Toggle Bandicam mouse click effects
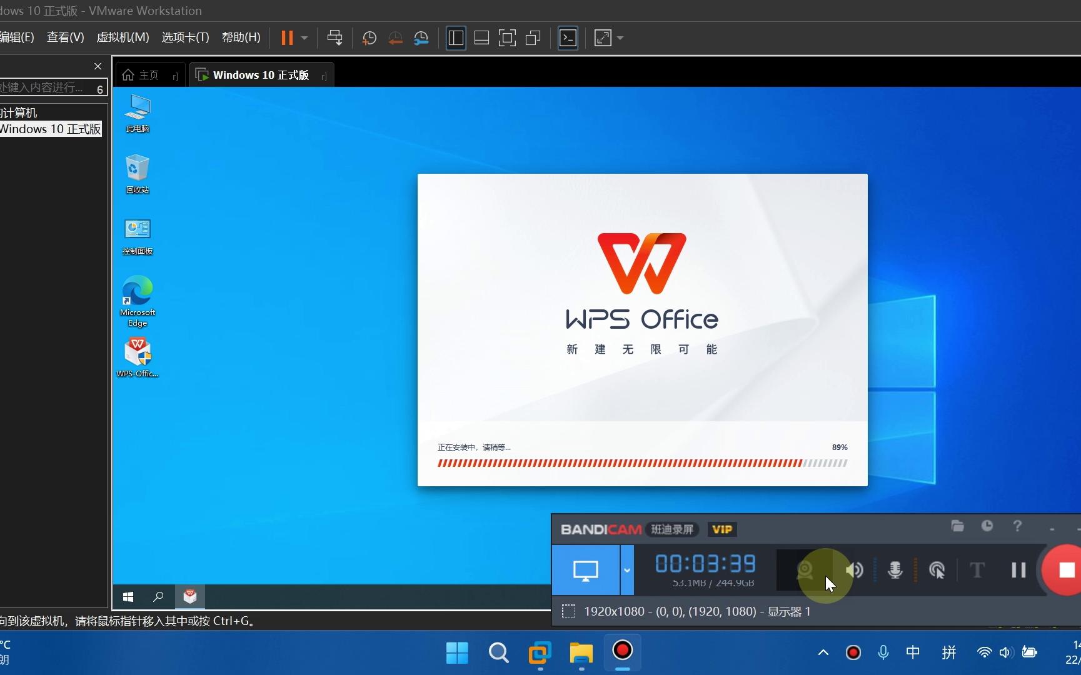Viewport: 1081px width, 675px height. [x=937, y=570]
